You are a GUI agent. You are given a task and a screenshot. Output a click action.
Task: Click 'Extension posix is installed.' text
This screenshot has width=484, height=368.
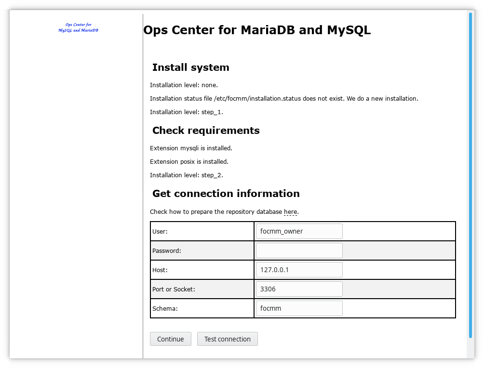click(x=189, y=162)
